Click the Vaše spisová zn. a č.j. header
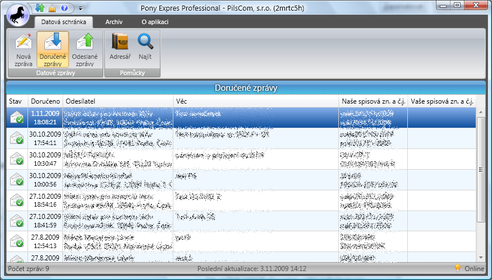Viewport: 492px width, 280px height. [x=442, y=101]
